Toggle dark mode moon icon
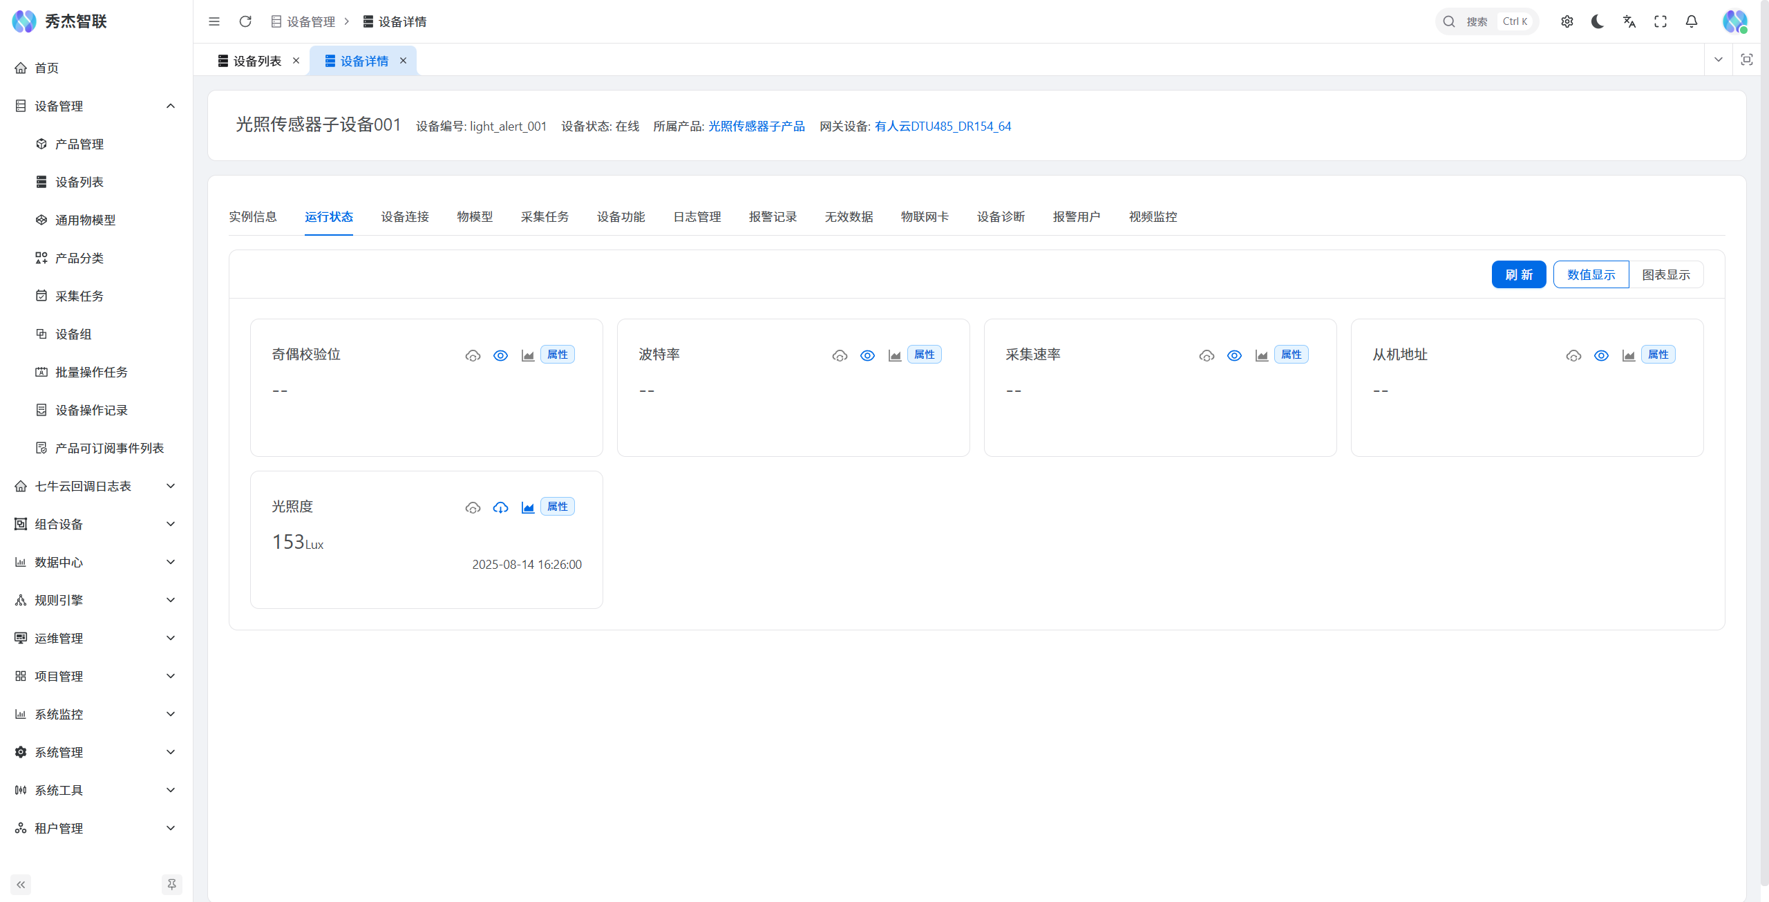Viewport: 1769px width, 902px height. (1598, 21)
